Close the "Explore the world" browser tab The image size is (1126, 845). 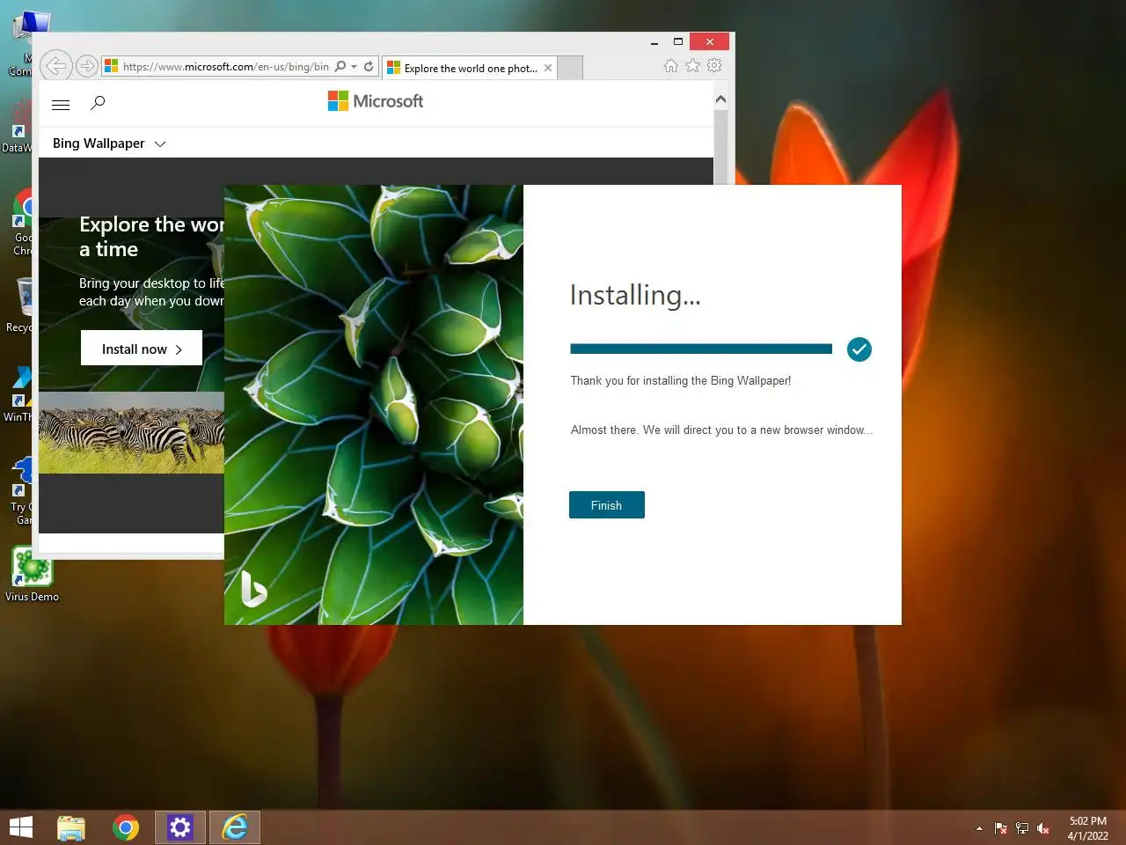(548, 68)
